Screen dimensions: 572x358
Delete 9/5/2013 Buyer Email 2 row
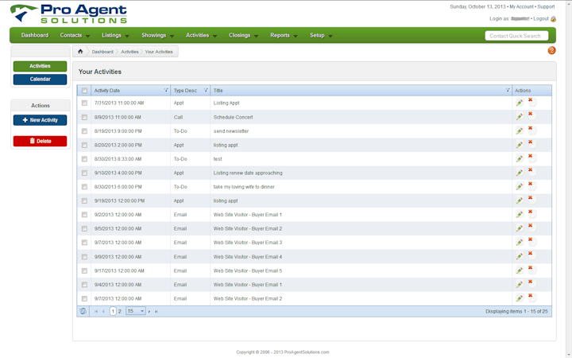pos(531,227)
